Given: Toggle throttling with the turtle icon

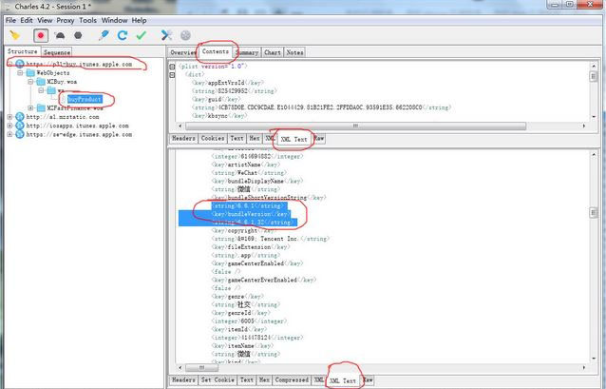Looking at the screenshot, I should coord(60,36).
